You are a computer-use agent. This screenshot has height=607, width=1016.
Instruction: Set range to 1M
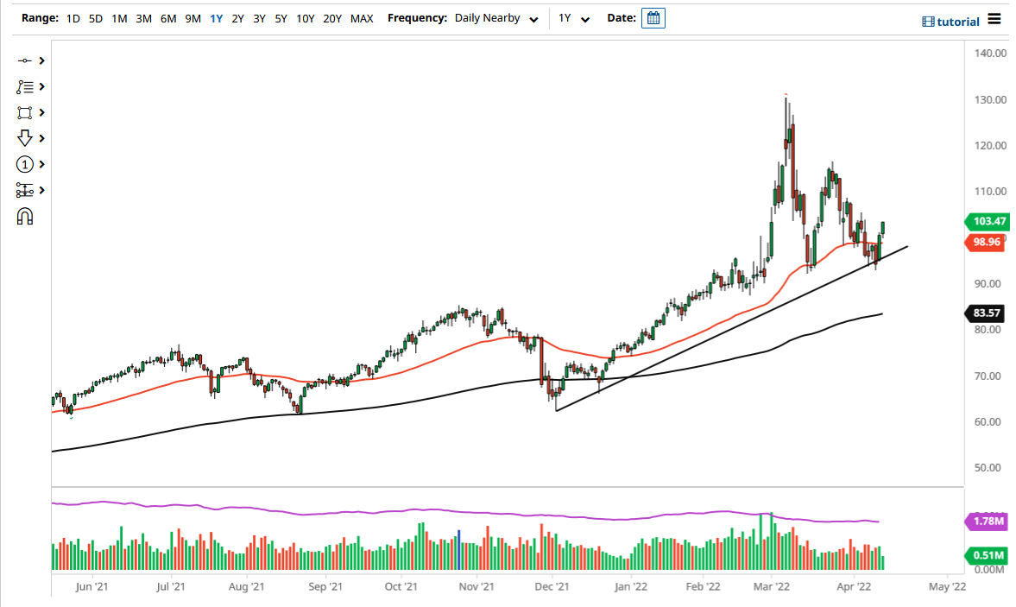(x=119, y=19)
